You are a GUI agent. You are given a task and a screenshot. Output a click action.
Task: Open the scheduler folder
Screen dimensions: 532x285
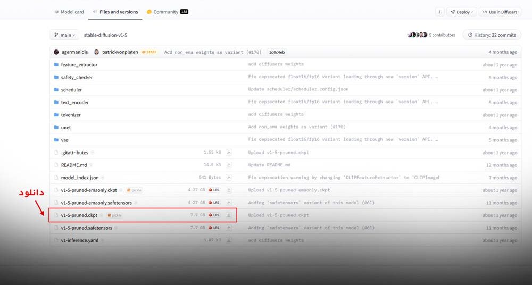point(71,89)
